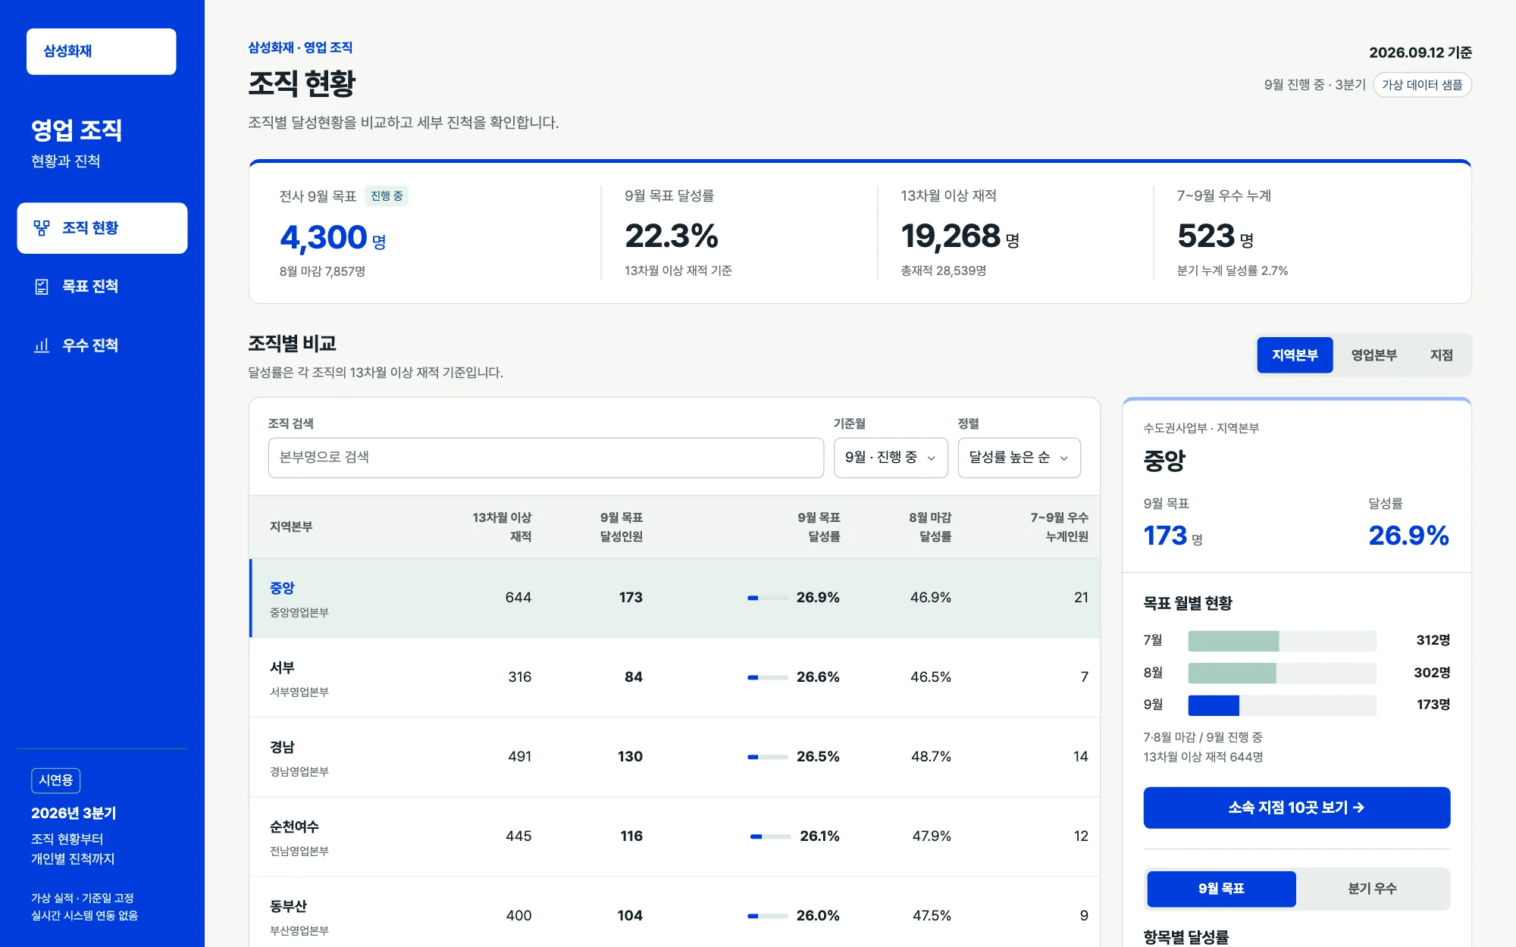
Task: Click the 13차월 이상 재적 column header
Action: tap(502, 527)
